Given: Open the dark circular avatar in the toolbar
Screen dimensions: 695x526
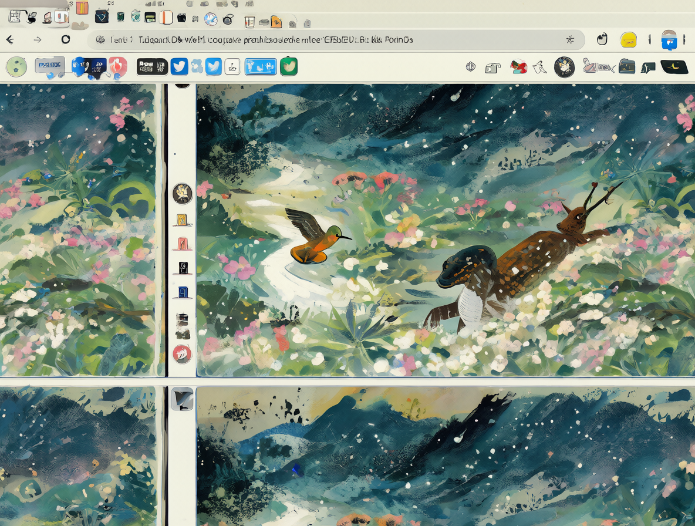Looking at the screenshot, I should (564, 67).
